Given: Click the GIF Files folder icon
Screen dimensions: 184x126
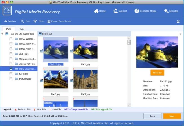Looking at the screenshot, I should (17, 74).
